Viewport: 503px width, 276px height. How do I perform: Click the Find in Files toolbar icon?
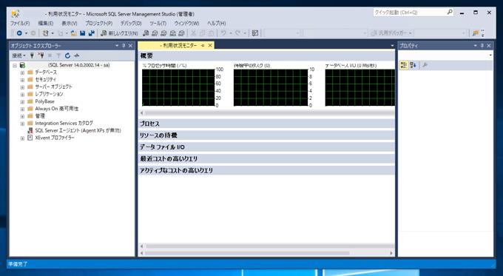click(475, 33)
